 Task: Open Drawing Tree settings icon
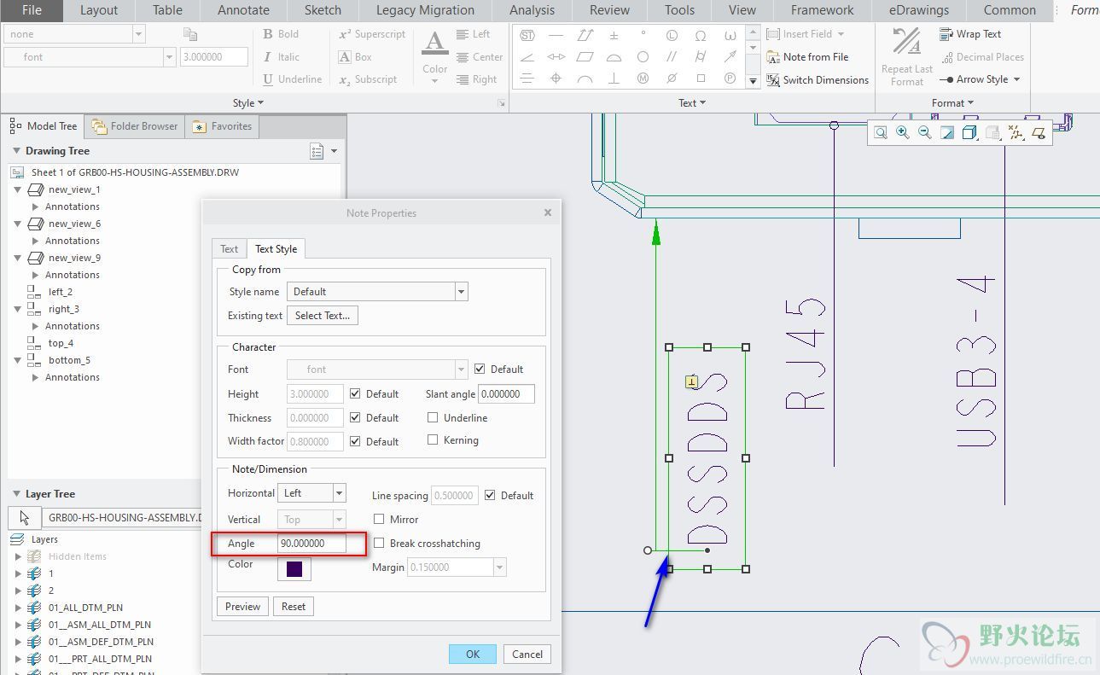click(x=317, y=151)
